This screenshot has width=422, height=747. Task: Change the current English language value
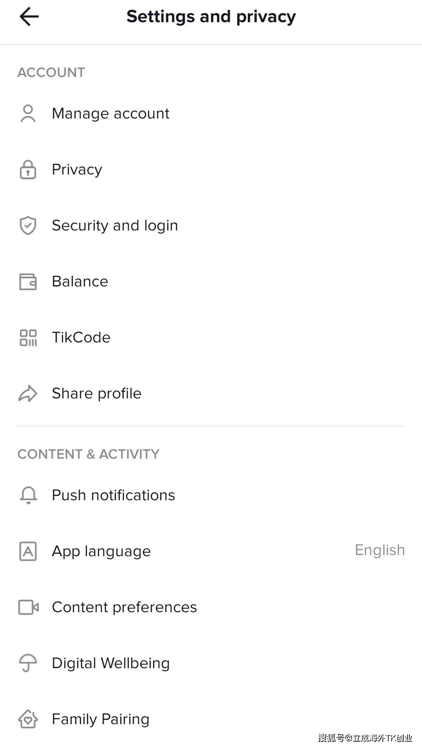(x=379, y=550)
